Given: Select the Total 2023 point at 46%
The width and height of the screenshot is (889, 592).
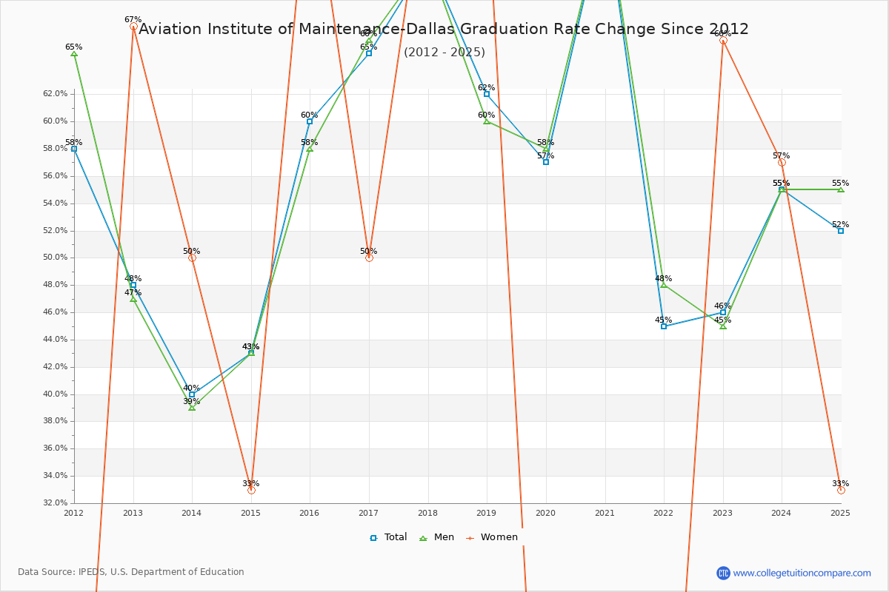Looking at the screenshot, I should [723, 312].
